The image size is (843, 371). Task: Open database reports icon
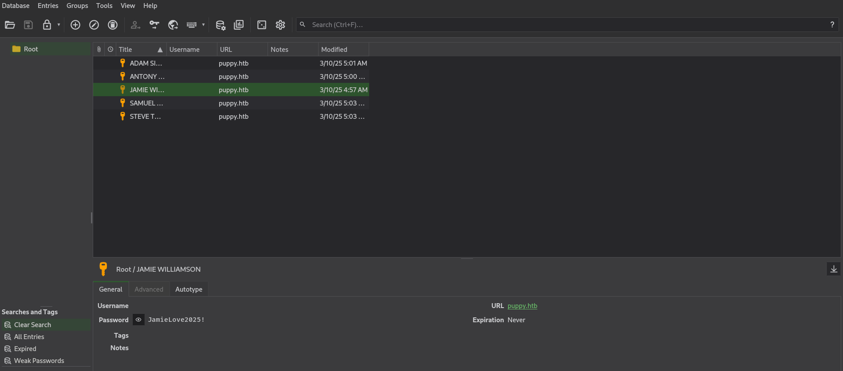[x=239, y=25]
